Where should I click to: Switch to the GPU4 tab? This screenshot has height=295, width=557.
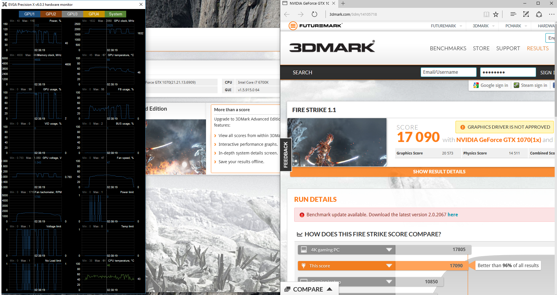pyautogui.click(x=94, y=14)
